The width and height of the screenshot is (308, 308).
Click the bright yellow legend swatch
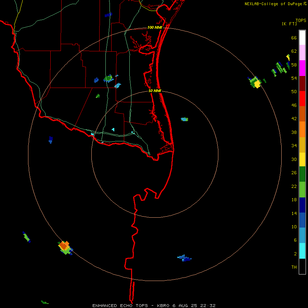click(x=302, y=159)
